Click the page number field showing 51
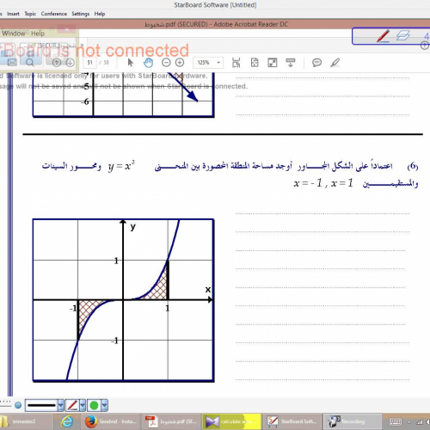 click(90, 63)
